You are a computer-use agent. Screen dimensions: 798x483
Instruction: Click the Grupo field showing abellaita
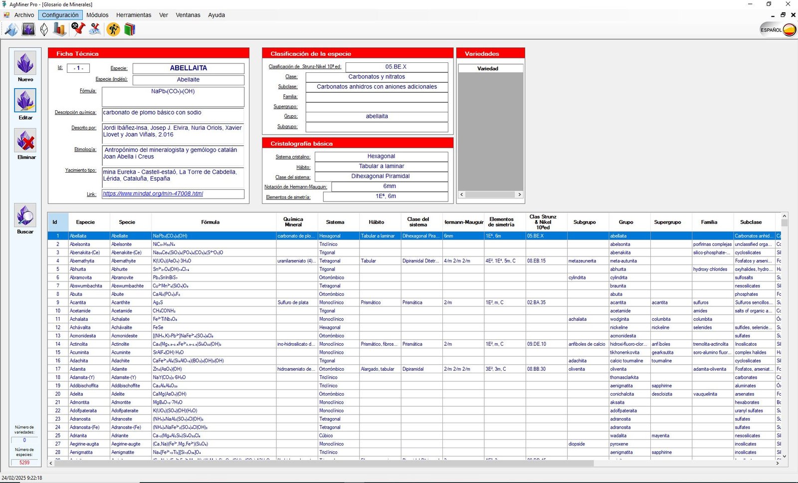click(x=377, y=116)
